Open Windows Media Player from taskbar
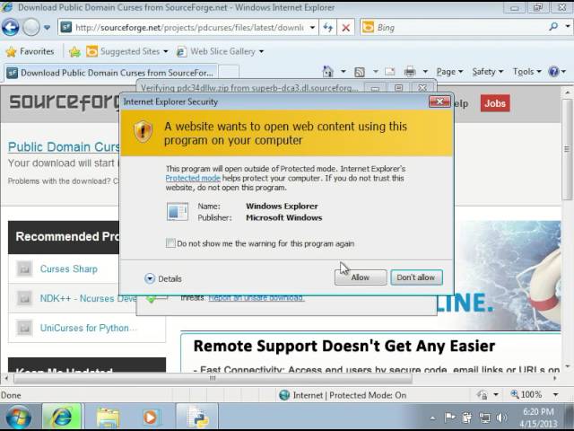Viewport: 574px width, 431px height. click(150, 417)
